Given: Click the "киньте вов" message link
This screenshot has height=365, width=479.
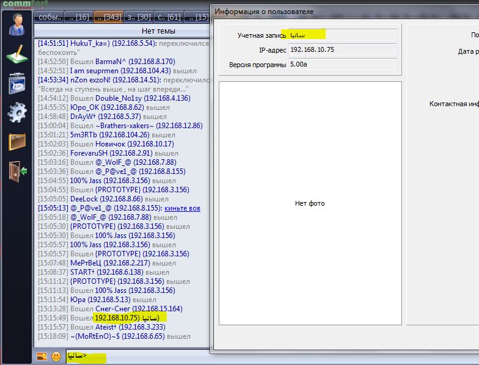Looking at the screenshot, I should tap(182, 208).
